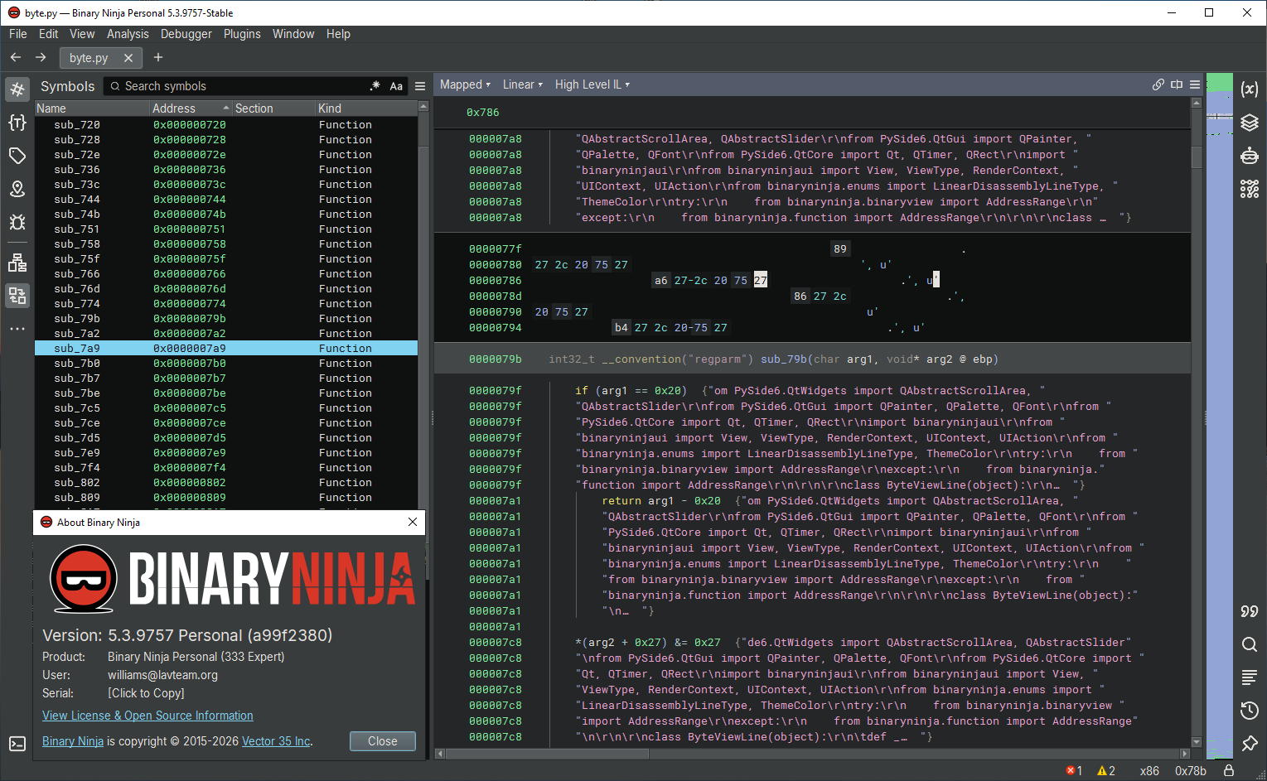Open the Debugger bug icon in sidebar
The width and height of the screenshot is (1267, 781).
(17, 222)
